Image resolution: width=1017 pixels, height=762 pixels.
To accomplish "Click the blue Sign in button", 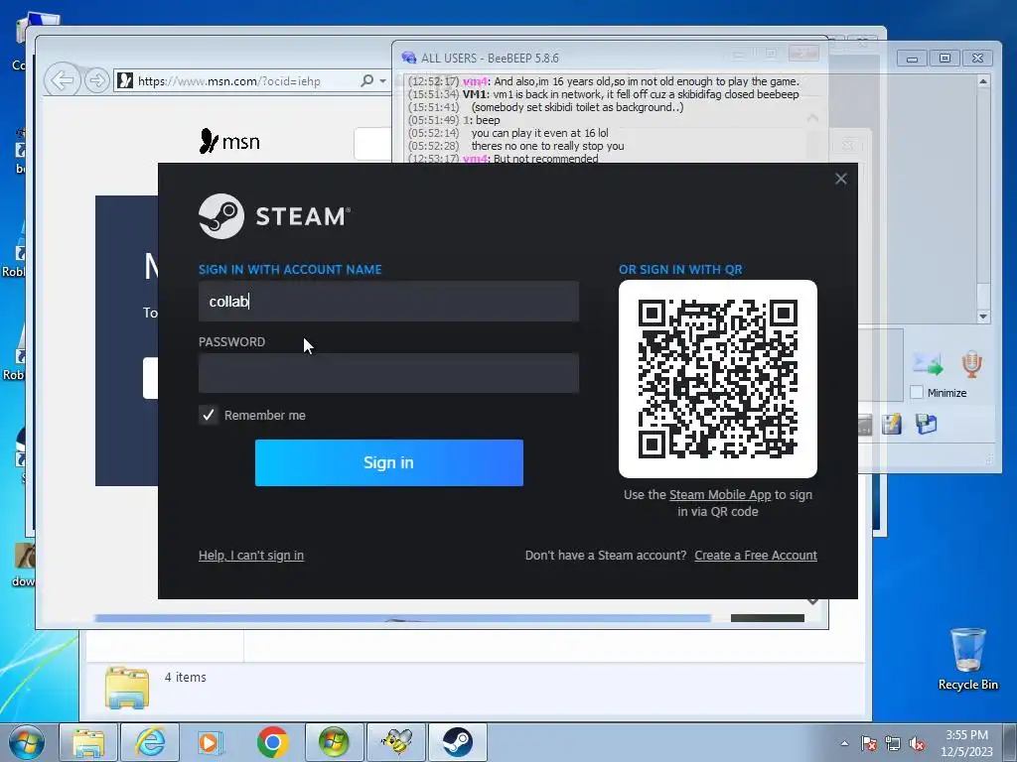I will [388, 462].
